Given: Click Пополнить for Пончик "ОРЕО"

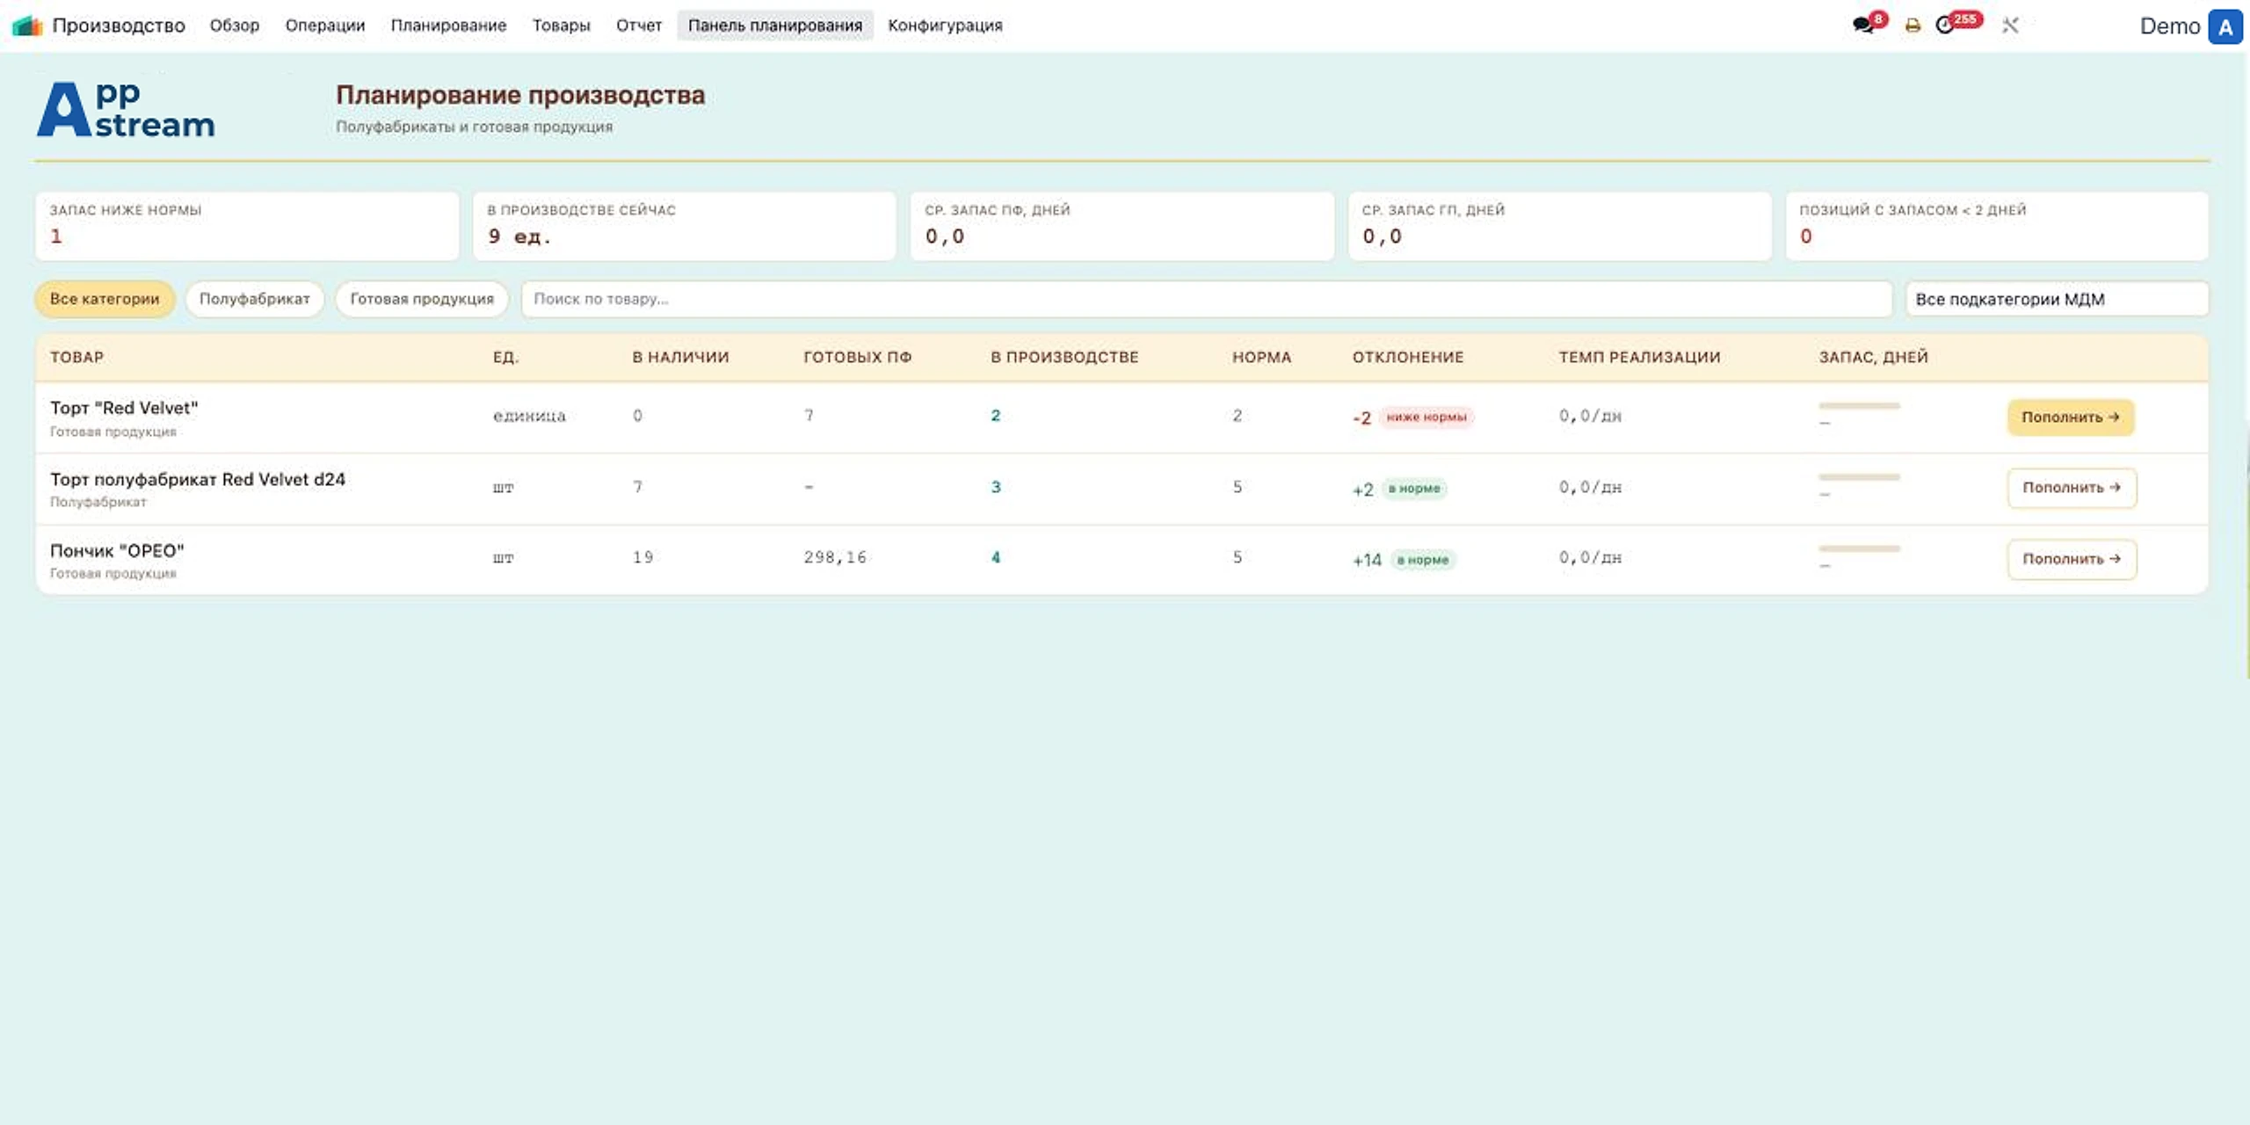Looking at the screenshot, I should pyautogui.click(x=2072, y=559).
